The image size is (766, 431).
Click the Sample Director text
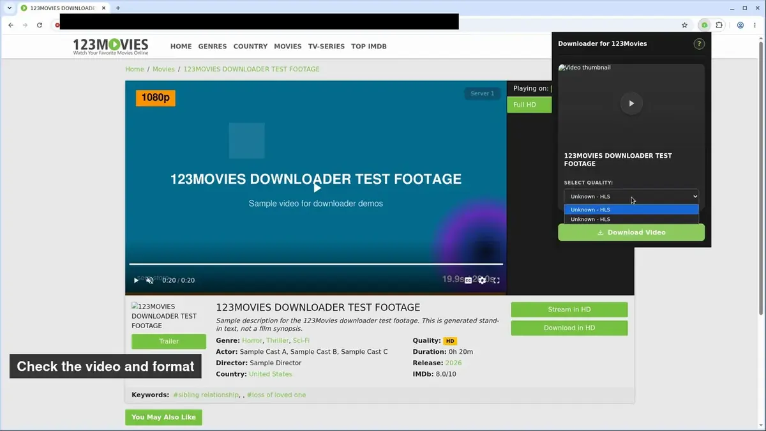275,363
